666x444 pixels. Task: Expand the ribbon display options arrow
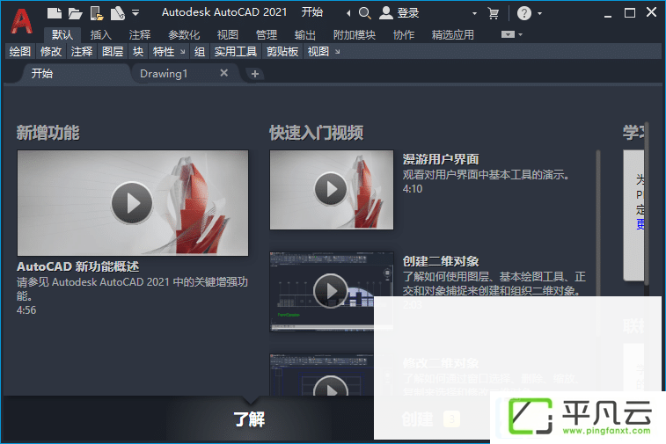pos(520,35)
